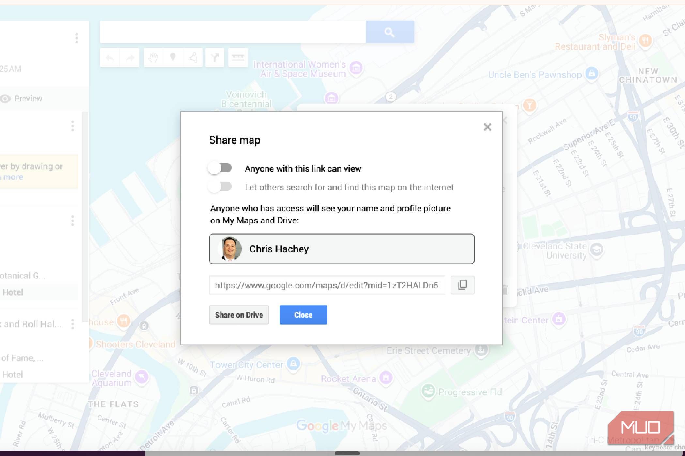The height and width of the screenshot is (456, 685).
Task: Click the Undo arrow in the map toolbar
Action: (x=110, y=58)
